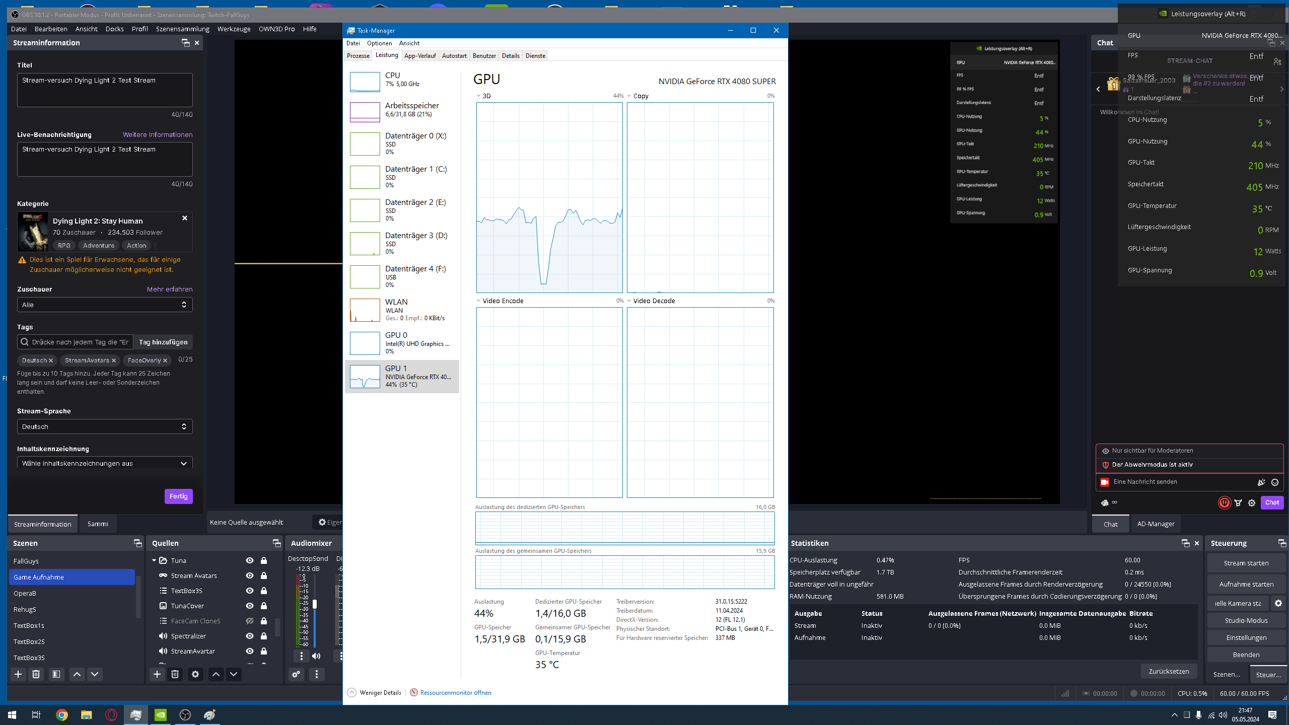Toggle mute on DesktopSond audio source
The image size is (1289, 725).
point(316,656)
